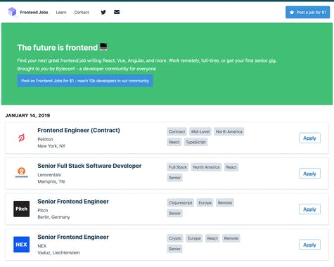Click the NEX company logo
Image resolution: width=334 pixels, height=267 pixels.
pyautogui.click(x=22, y=245)
